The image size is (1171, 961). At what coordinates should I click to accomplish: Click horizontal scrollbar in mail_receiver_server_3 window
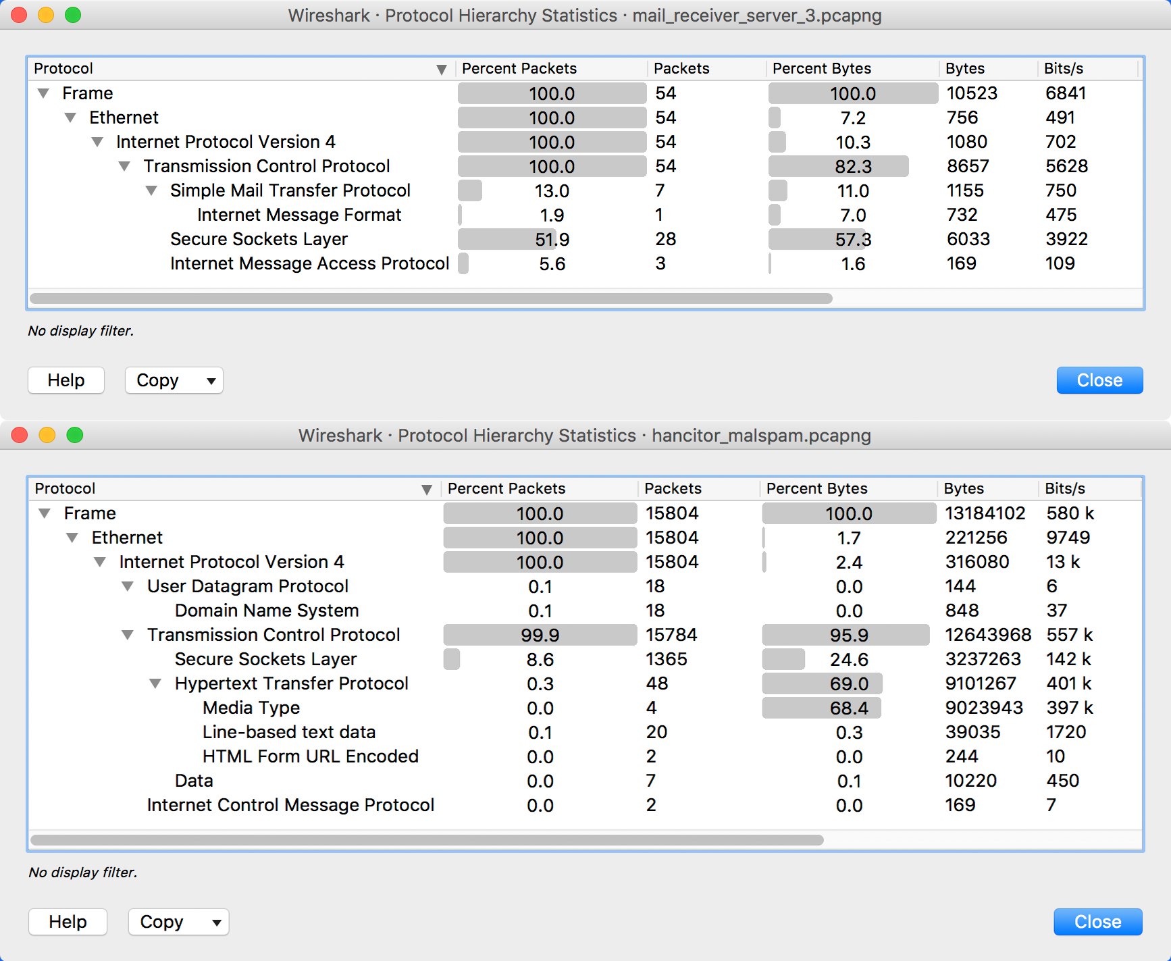(x=431, y=298)
